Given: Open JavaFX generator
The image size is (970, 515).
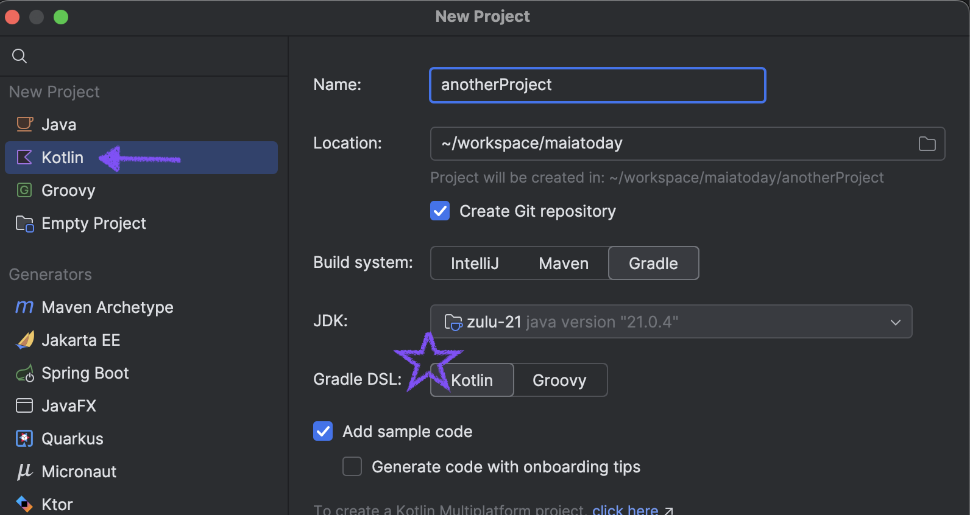Looking at the screenshot, I should [141, 406].
